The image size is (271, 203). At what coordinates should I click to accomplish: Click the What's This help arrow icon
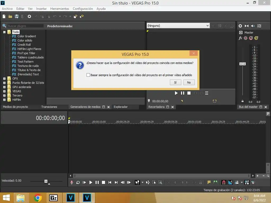(x=82, y=16)
